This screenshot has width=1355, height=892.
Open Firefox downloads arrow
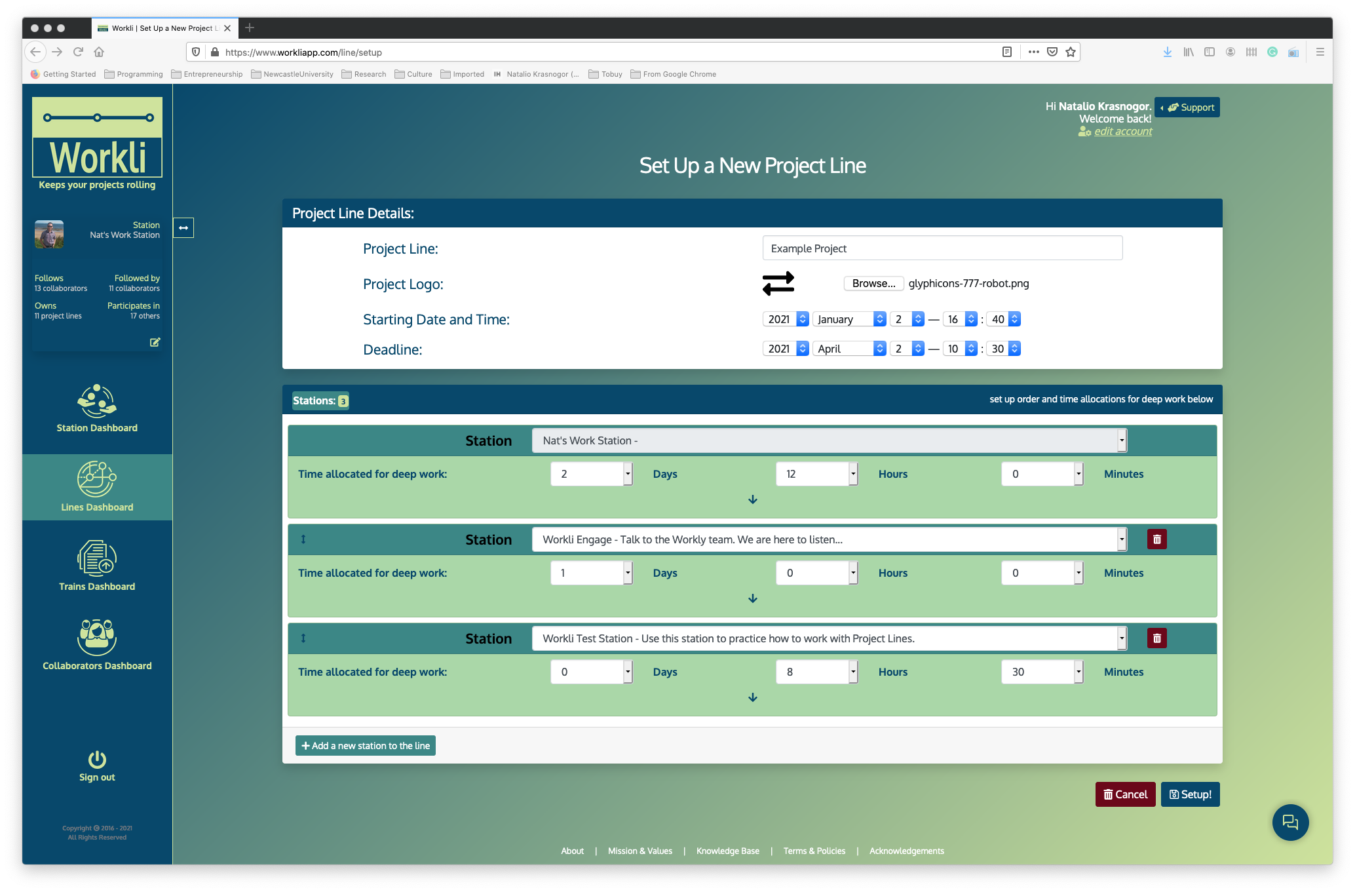(1167, 52)
